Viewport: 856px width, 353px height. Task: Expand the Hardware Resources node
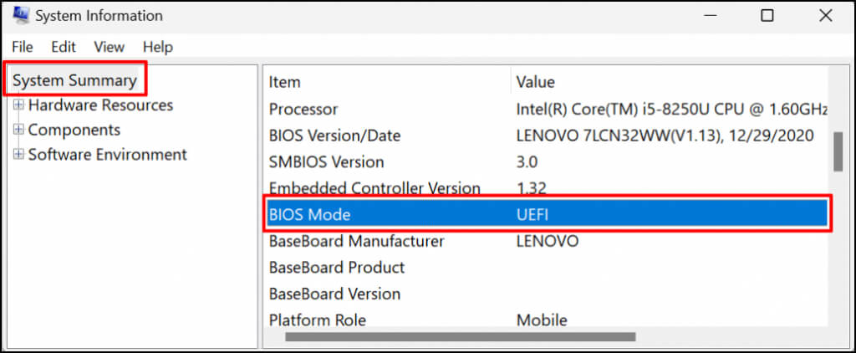point(18,105)
